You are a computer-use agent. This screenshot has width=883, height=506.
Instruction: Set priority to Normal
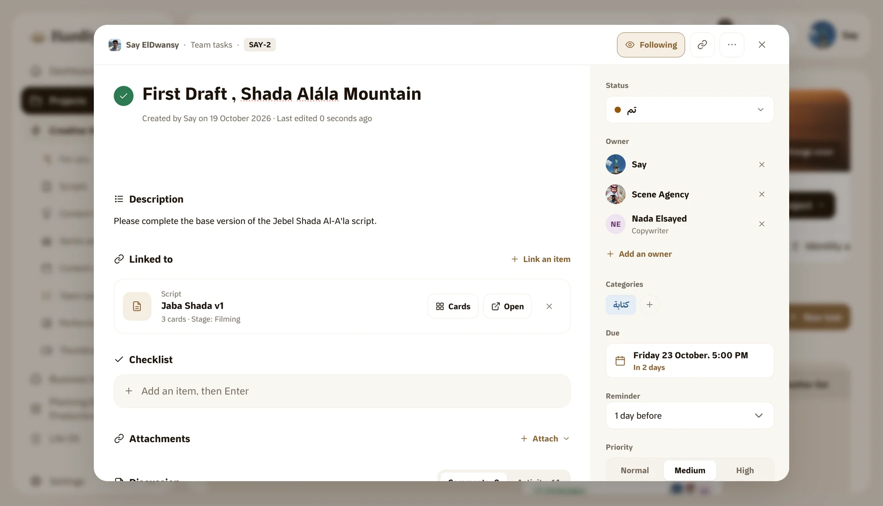(x=635, y=470)
